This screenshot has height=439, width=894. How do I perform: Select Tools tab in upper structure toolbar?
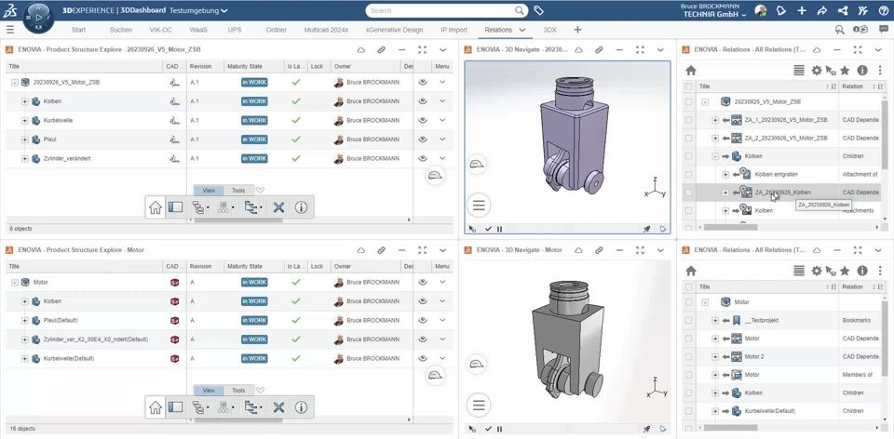click(x=238, y=191)
